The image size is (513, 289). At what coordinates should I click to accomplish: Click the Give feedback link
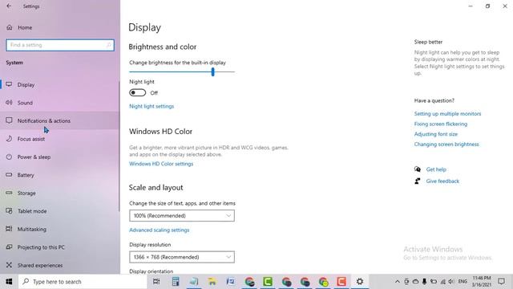click(x=442, y=181)
